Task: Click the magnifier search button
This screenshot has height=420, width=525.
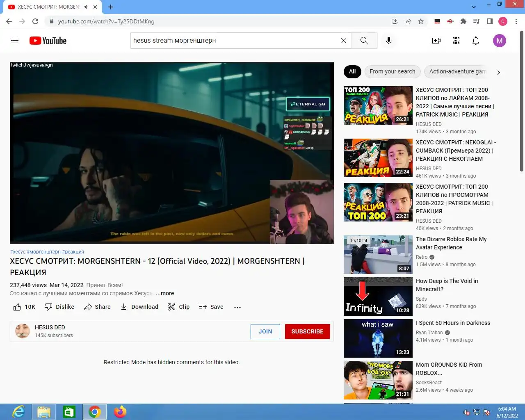Action: pyautogui.click(x=364, y=41)
